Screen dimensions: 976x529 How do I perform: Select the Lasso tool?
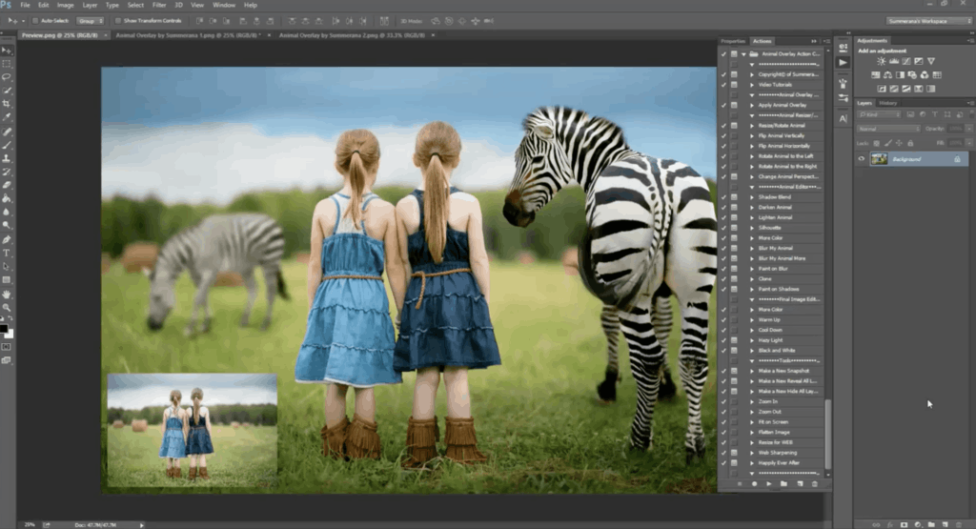click(x=7, y=76)
